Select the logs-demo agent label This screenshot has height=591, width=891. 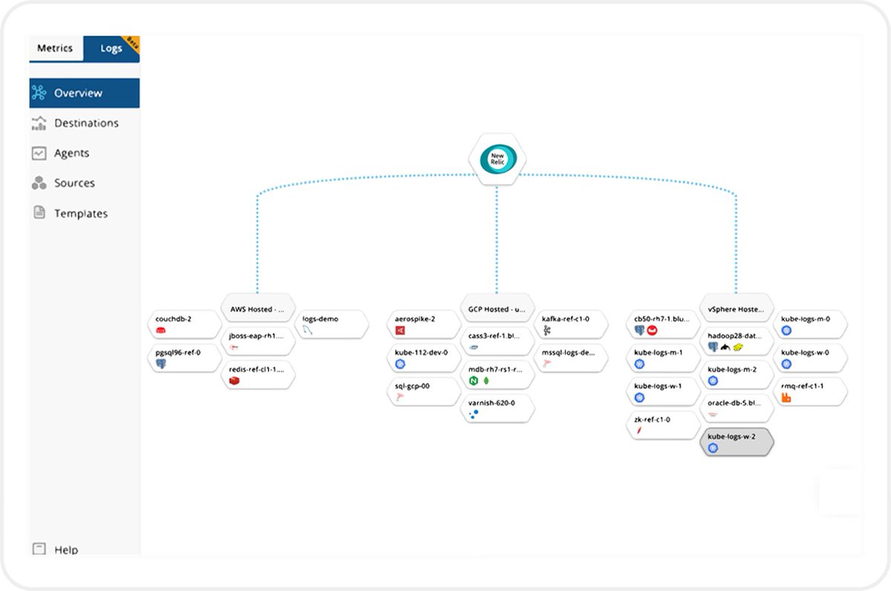(321, 319)
